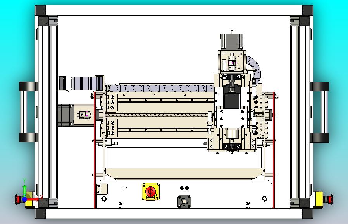The height and width of the screenshot is (224, 348).
Task: Select the switch box on front panel left
Action: click(x=102, y=189)
